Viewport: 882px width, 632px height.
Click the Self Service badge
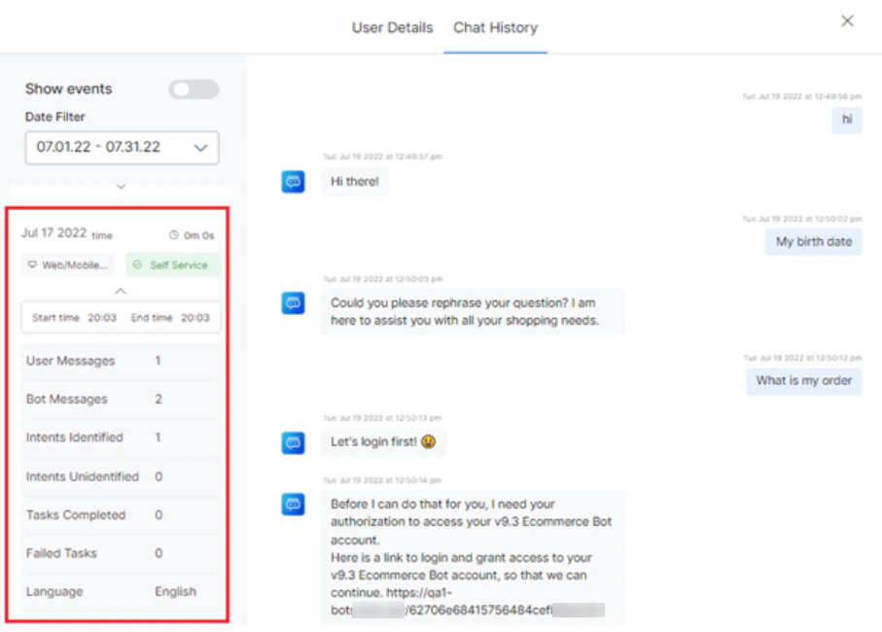point(173,263)
